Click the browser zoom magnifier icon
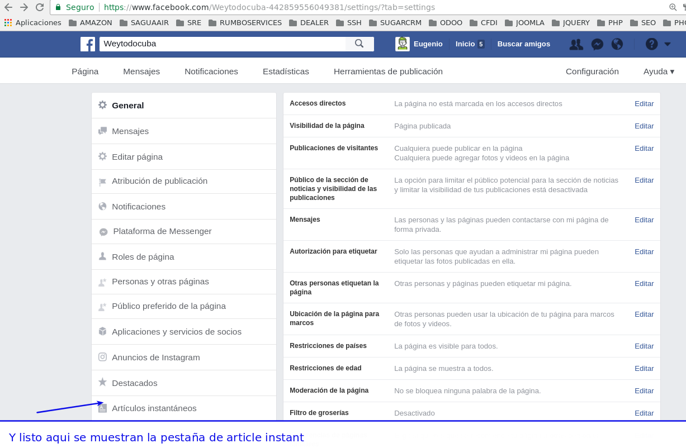This screenshot has width=686, height=448. [x=673, y=7]
